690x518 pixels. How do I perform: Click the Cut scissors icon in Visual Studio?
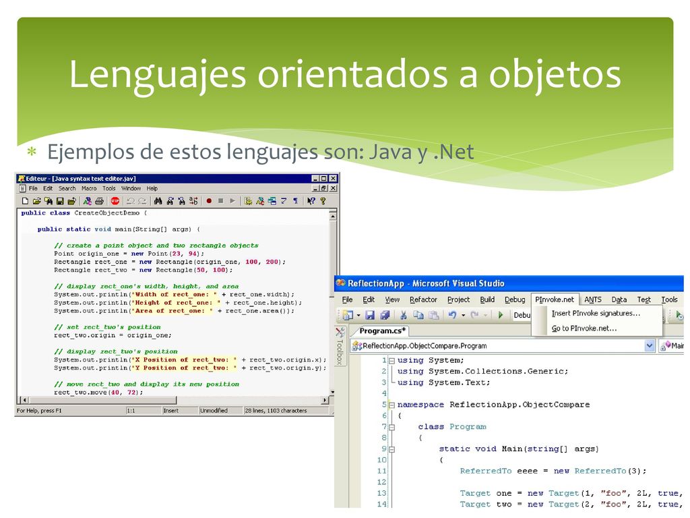[403, 315]
